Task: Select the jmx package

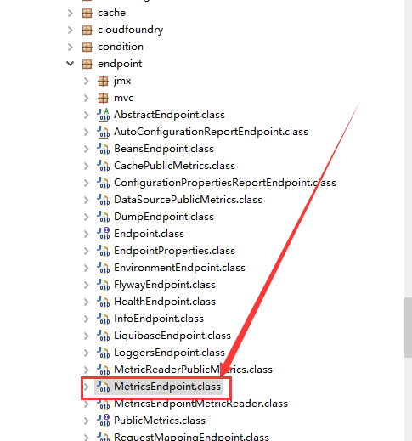Action: 122,81
